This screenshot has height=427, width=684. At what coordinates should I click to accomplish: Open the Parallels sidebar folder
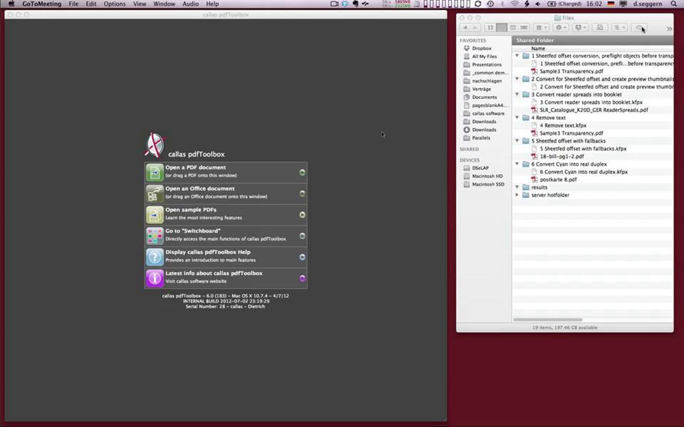[x=481, y=138]
